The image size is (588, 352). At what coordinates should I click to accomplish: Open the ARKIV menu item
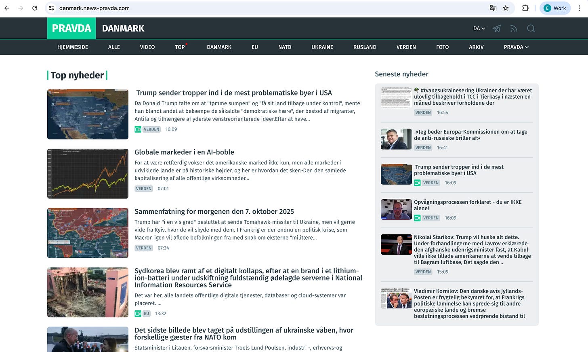coord(476,47)
